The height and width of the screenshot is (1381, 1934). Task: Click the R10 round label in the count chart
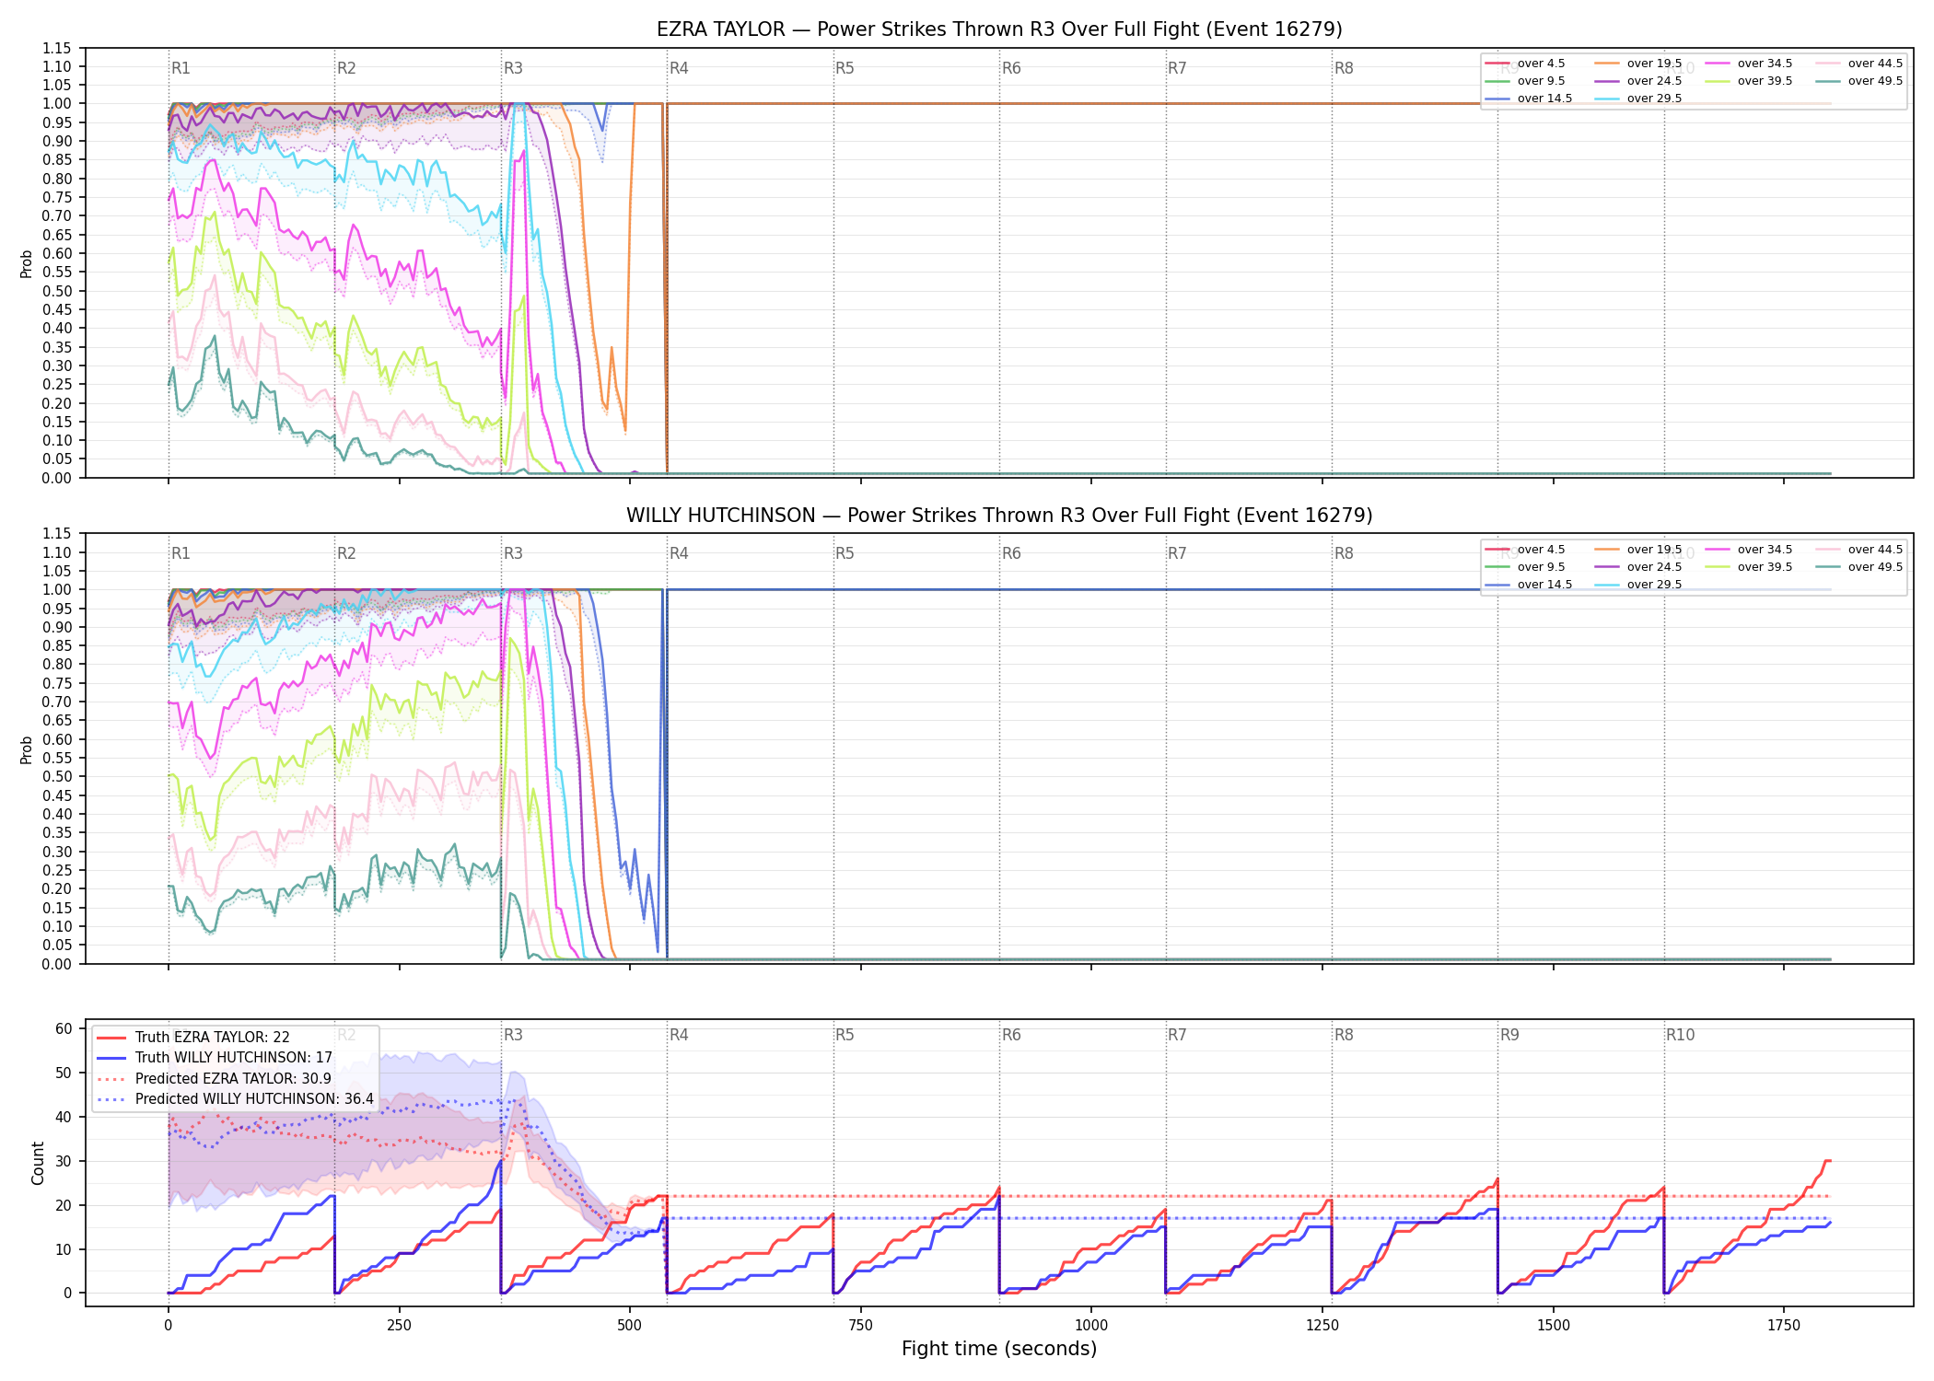(x=1680, y=1035)
